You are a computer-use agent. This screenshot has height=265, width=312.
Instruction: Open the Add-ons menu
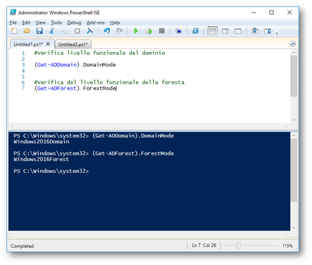pyautogui.click(x=95, y=23)
